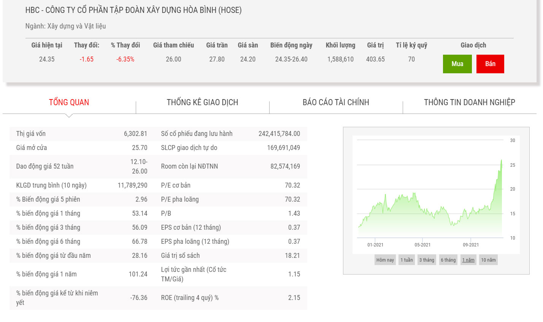Screen dimensions: 543x322
Task: Click the 01-2021 label on chart axis
Action: tap(375, 245)
